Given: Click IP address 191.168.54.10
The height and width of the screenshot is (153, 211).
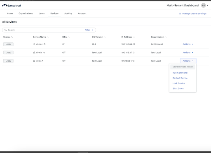Looking at the screenshot, I should 128,61.
